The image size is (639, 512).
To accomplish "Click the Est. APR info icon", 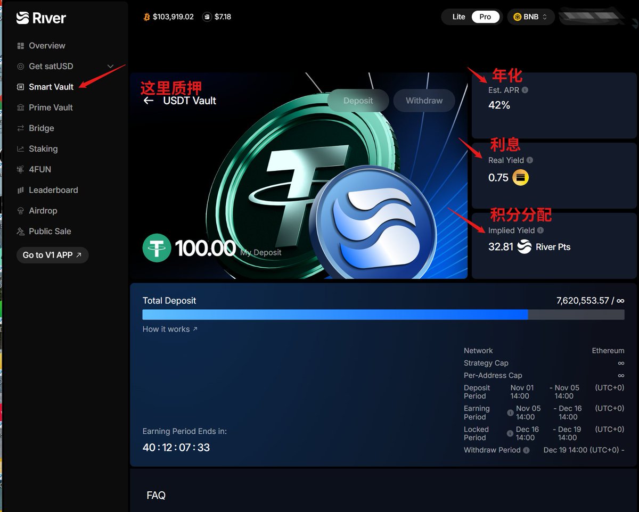I will click(x=525, y=90).
